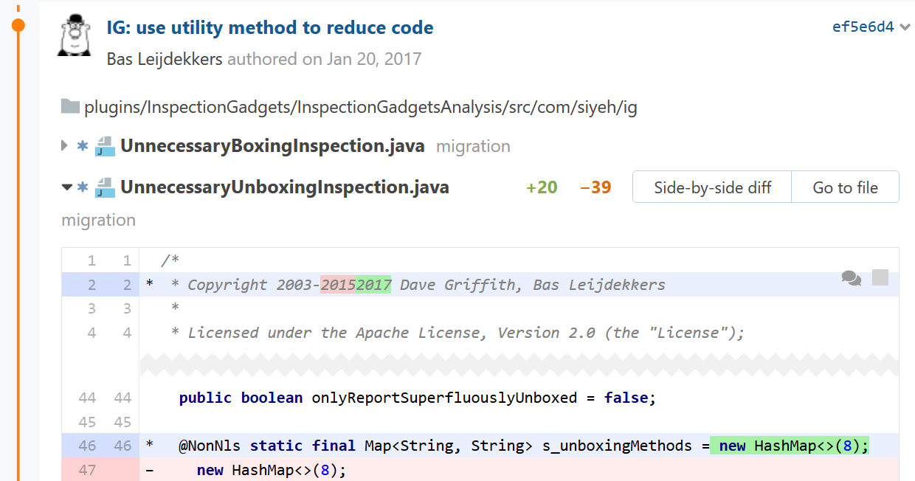915x481 pixels.
Task: Click the modified asterisk icon beside UnnecessaryBoxingInspection.java
Action: pos(83,146)
